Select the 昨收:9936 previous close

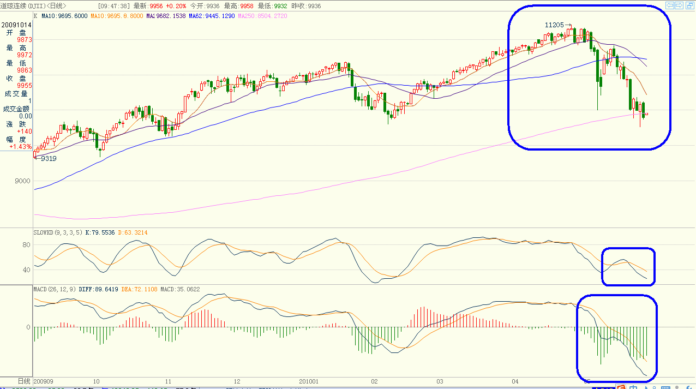coord(307,6)
